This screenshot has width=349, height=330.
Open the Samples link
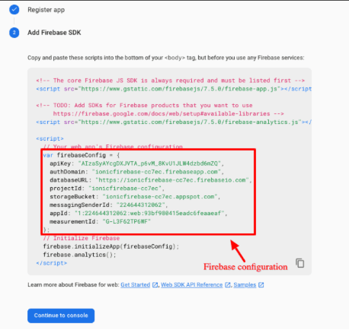click(245, 285)
